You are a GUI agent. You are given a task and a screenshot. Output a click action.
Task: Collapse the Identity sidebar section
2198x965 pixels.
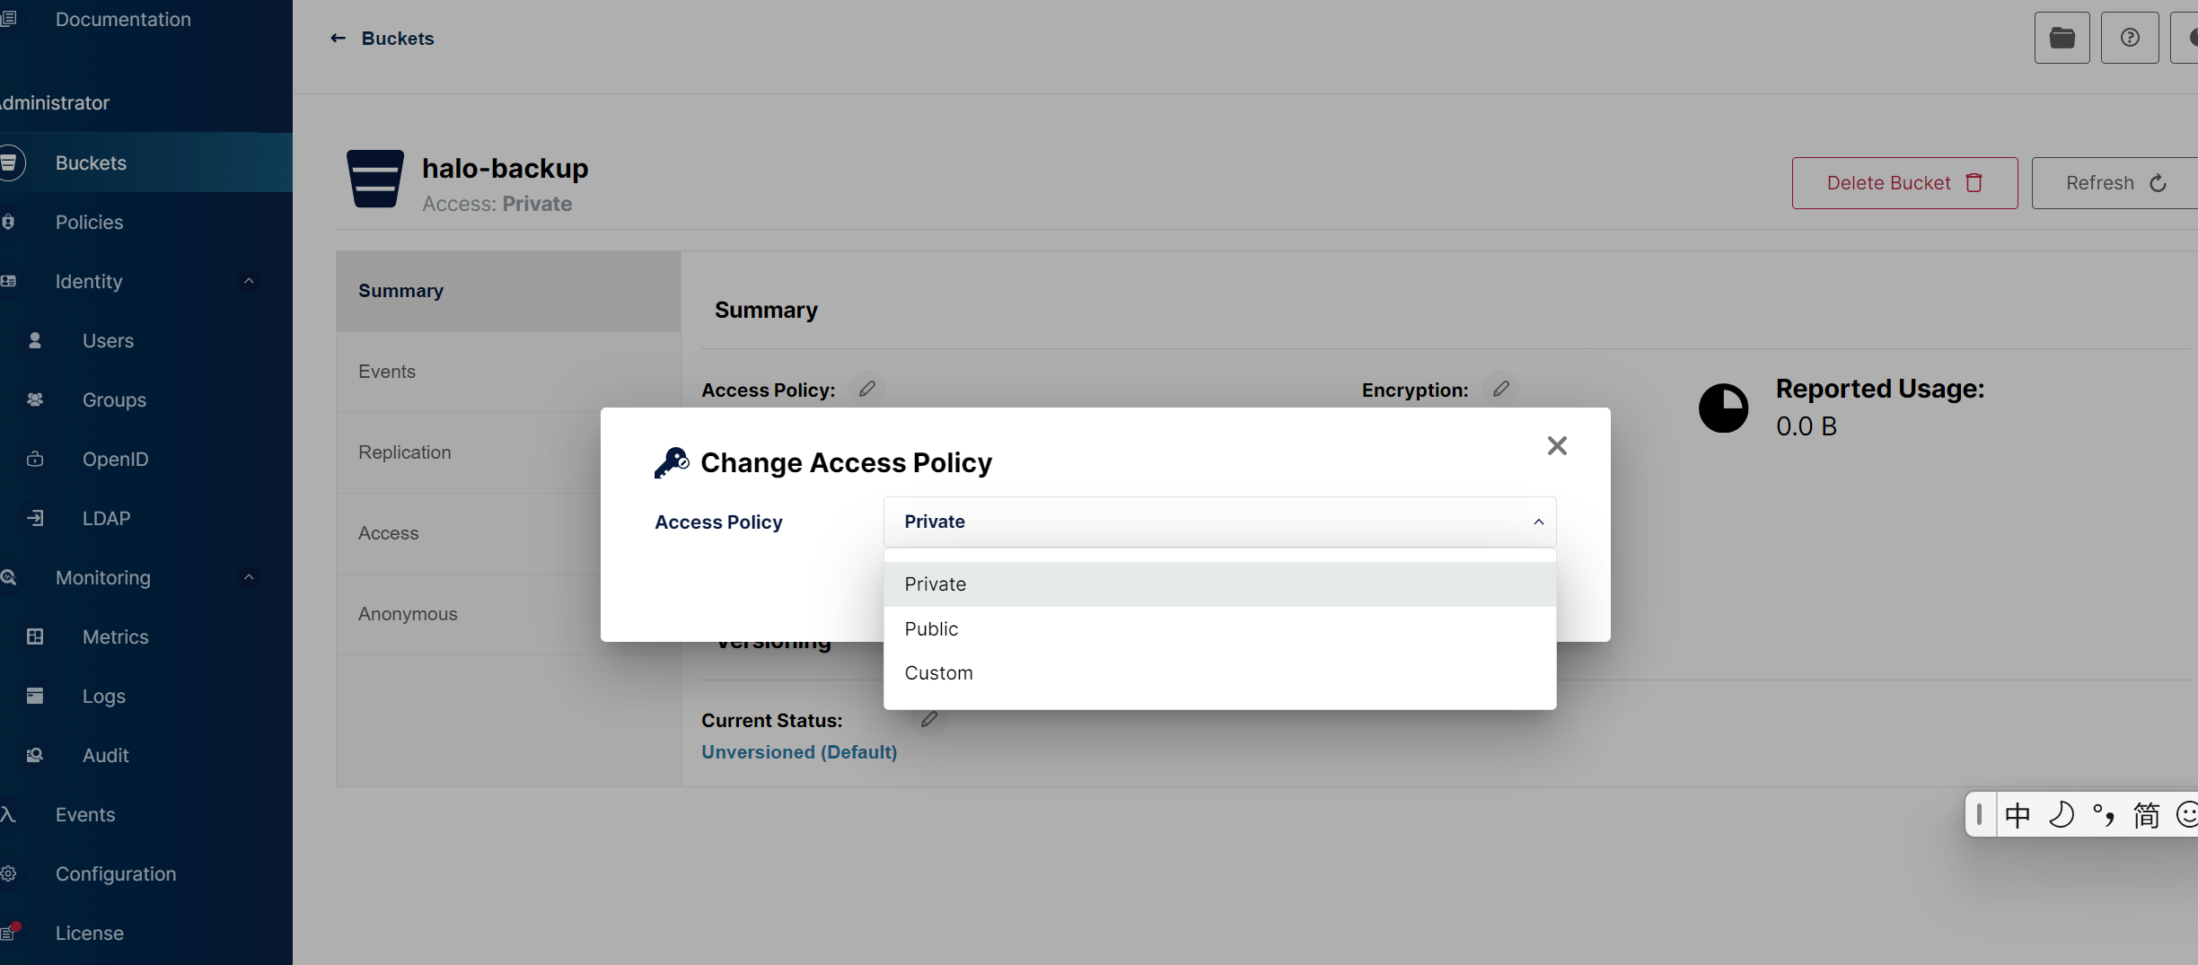(249, 281)
